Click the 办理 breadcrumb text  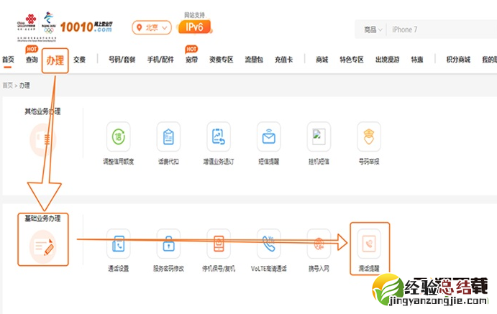tap(24, 86)
